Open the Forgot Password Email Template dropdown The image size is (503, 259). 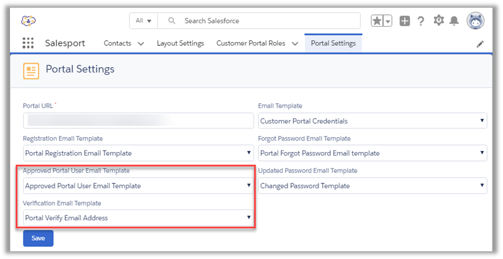coord(372,153)
